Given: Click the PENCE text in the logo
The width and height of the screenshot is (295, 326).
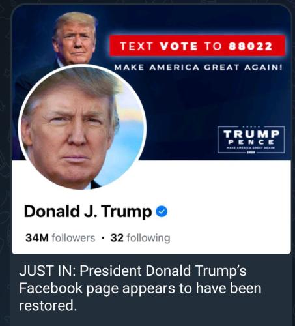Looking at the screenshot, I should pyautogui.click(x=251, y=142).
